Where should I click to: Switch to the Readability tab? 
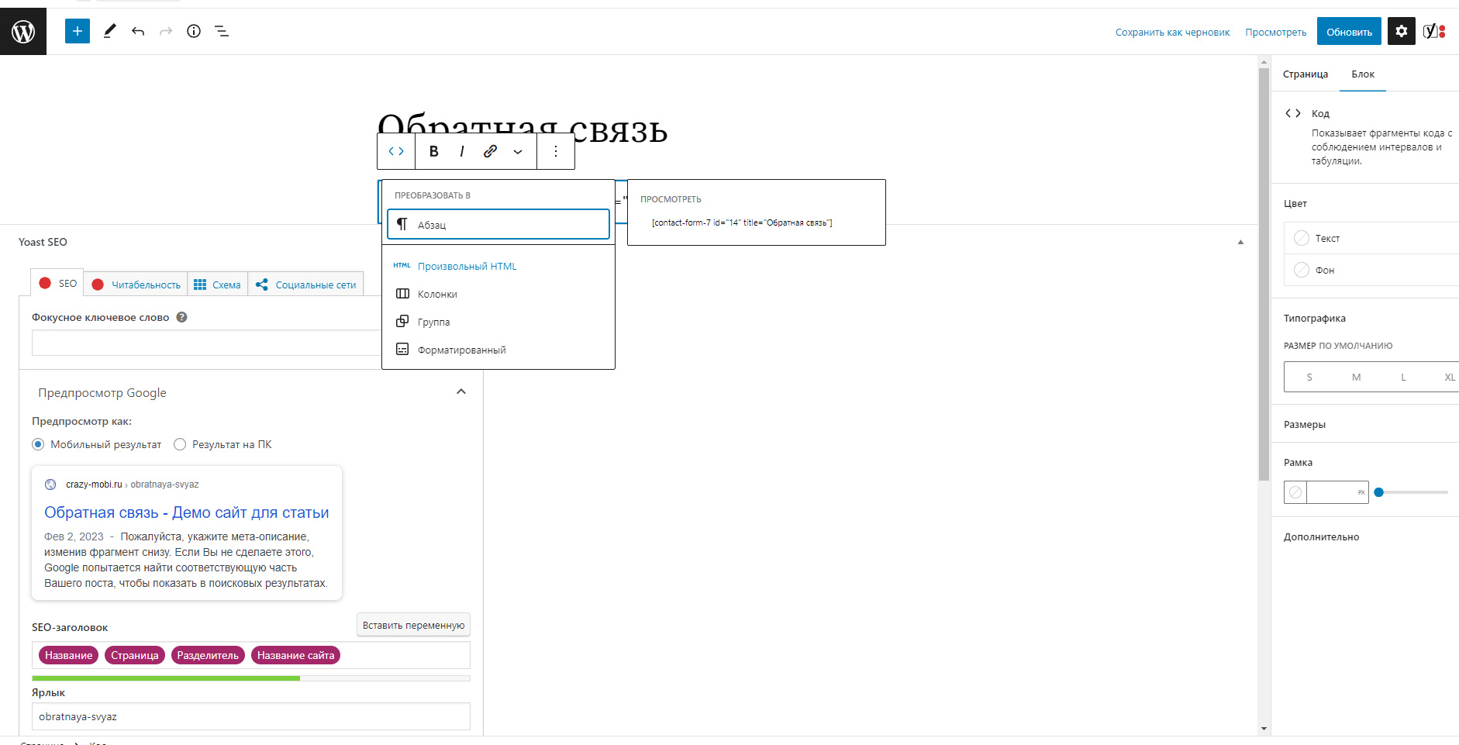tap(136, 285)
